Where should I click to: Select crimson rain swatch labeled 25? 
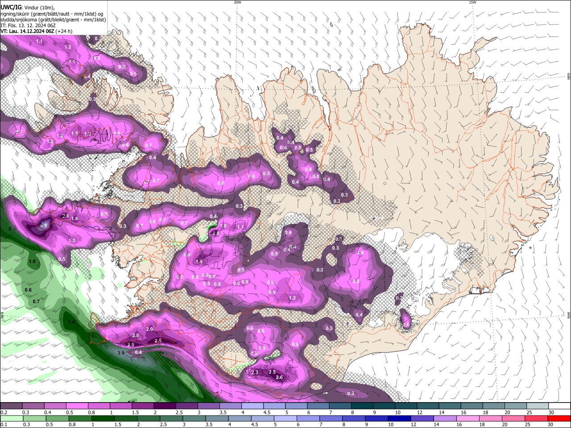(537, 418)
